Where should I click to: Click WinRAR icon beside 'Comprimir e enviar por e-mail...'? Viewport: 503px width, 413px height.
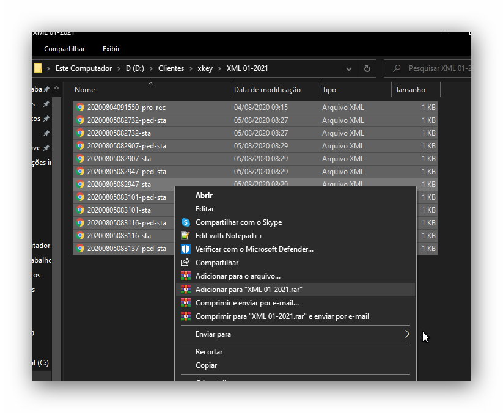pos(185,303)
